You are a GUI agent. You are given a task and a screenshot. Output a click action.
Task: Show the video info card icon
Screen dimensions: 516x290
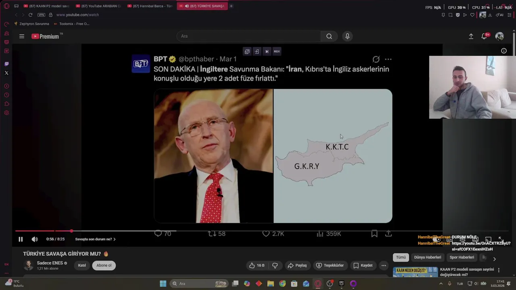click(504, 51)
